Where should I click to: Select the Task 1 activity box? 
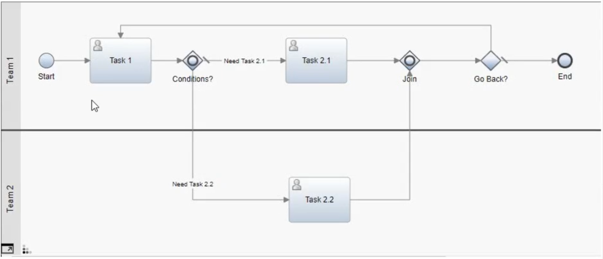(x=120, y=61)
